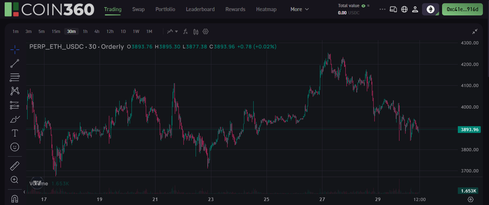Select the crosshair cursor tool
Image resolution: width=489 pixels, height=205 pixels.
pos(15,49)
